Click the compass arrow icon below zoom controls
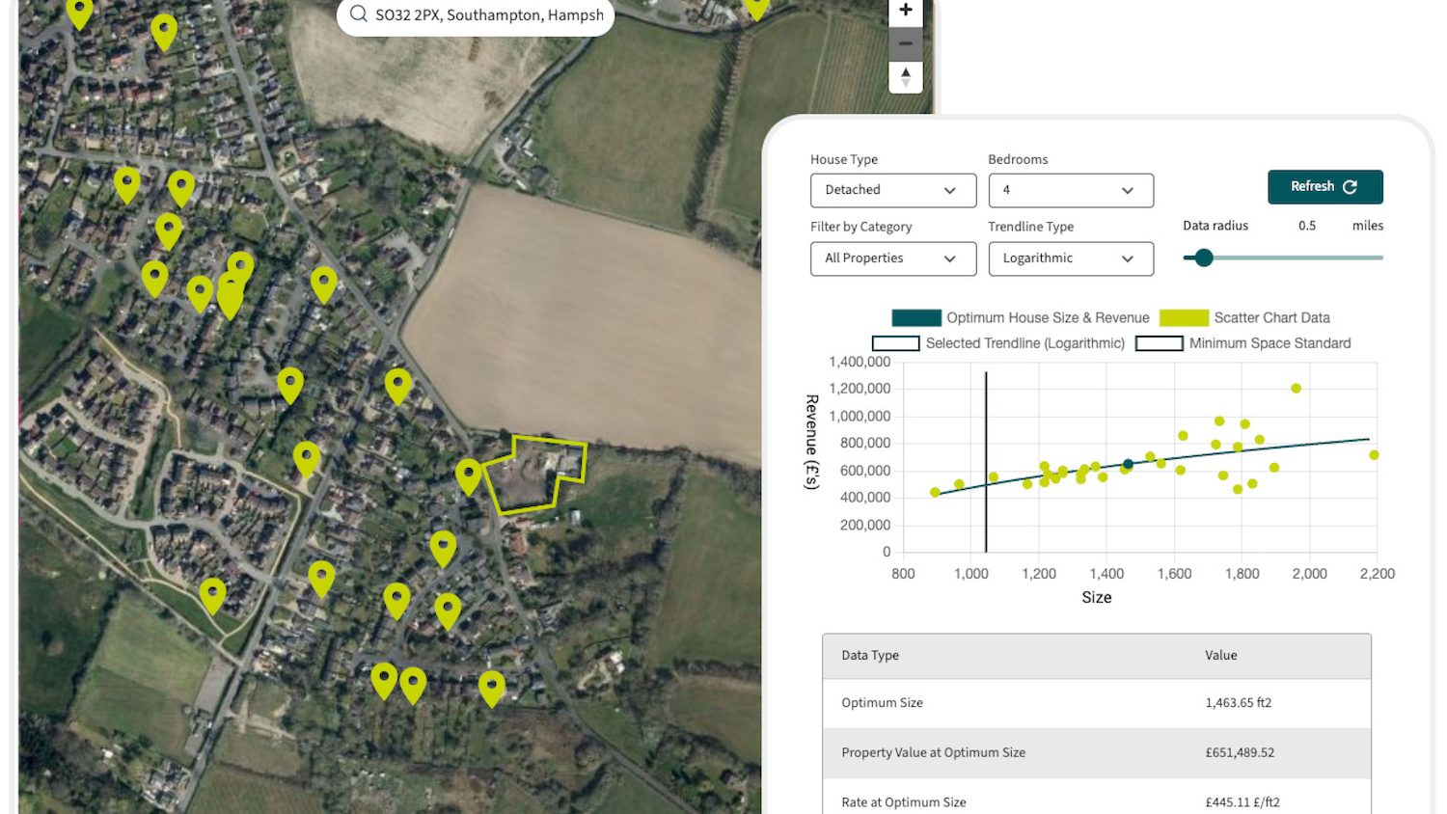Viewport: 1447px width, 814px height. [x=905, y=76]
